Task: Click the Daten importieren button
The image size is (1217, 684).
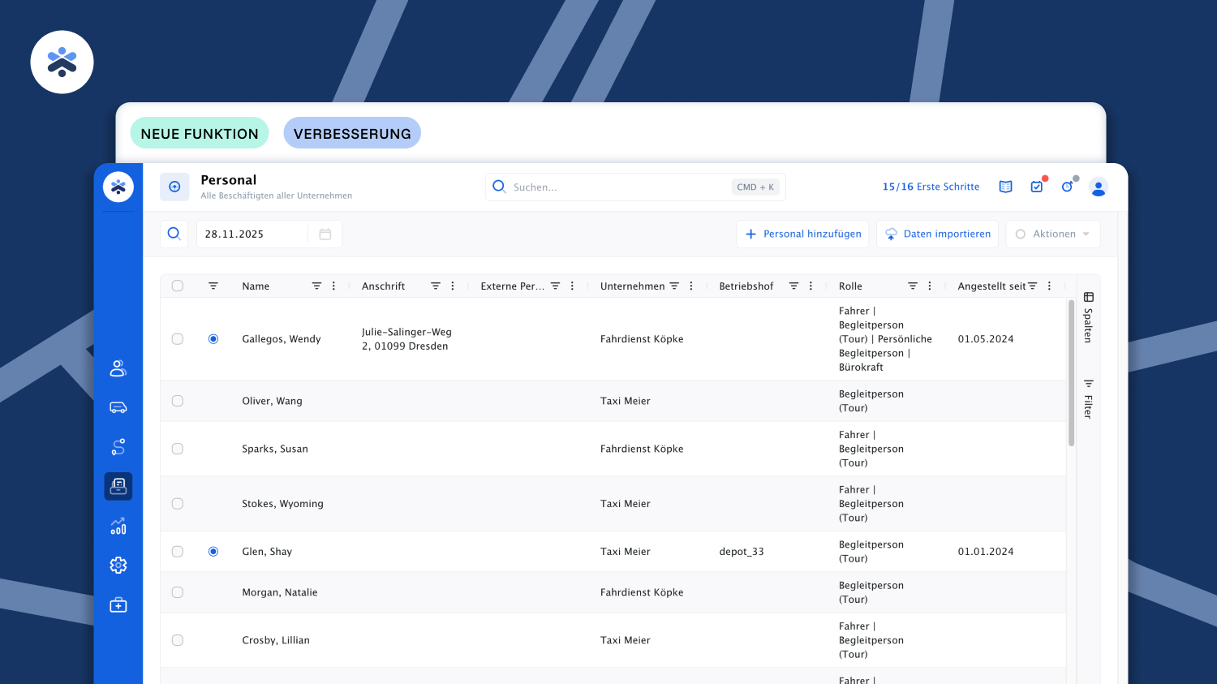Action: [x=937, y=234]
